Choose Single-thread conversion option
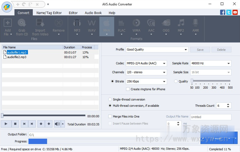This screenshot has height=152, width=240. pyautogui.click(x=110, y=99)
